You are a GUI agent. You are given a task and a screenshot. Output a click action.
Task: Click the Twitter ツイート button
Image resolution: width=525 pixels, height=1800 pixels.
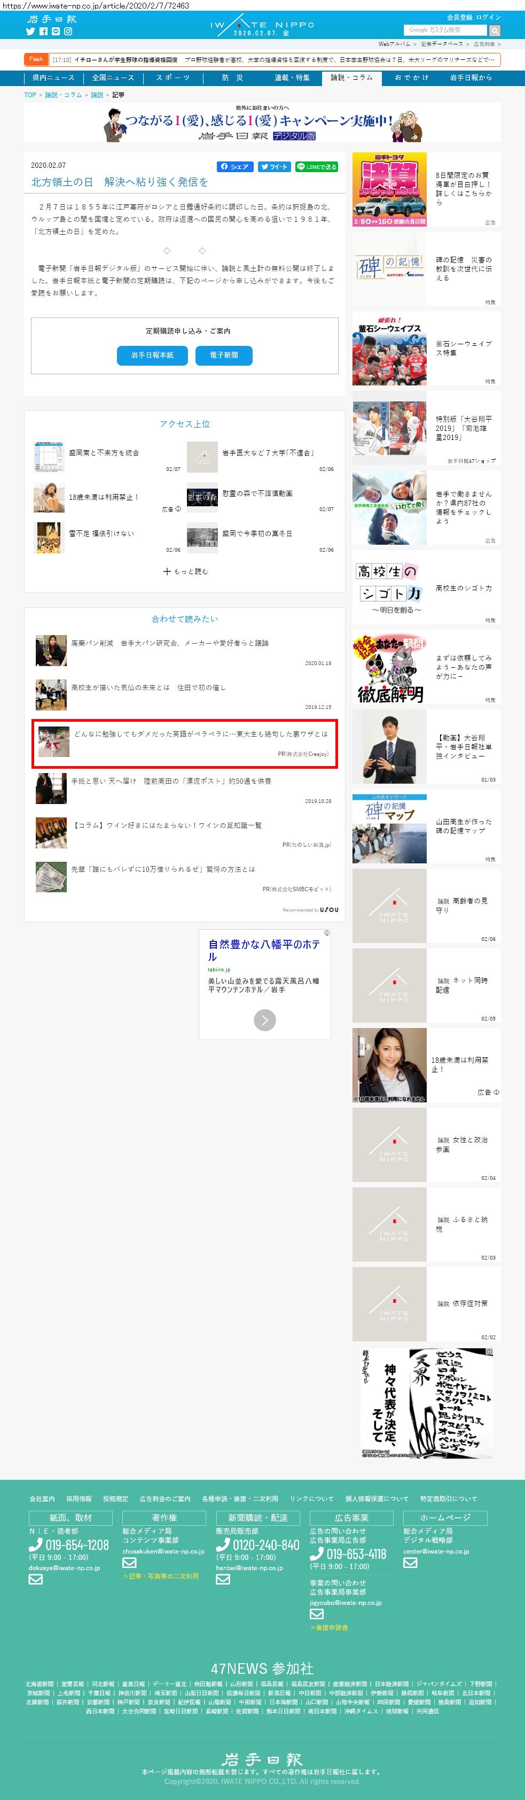pos(273,167)
